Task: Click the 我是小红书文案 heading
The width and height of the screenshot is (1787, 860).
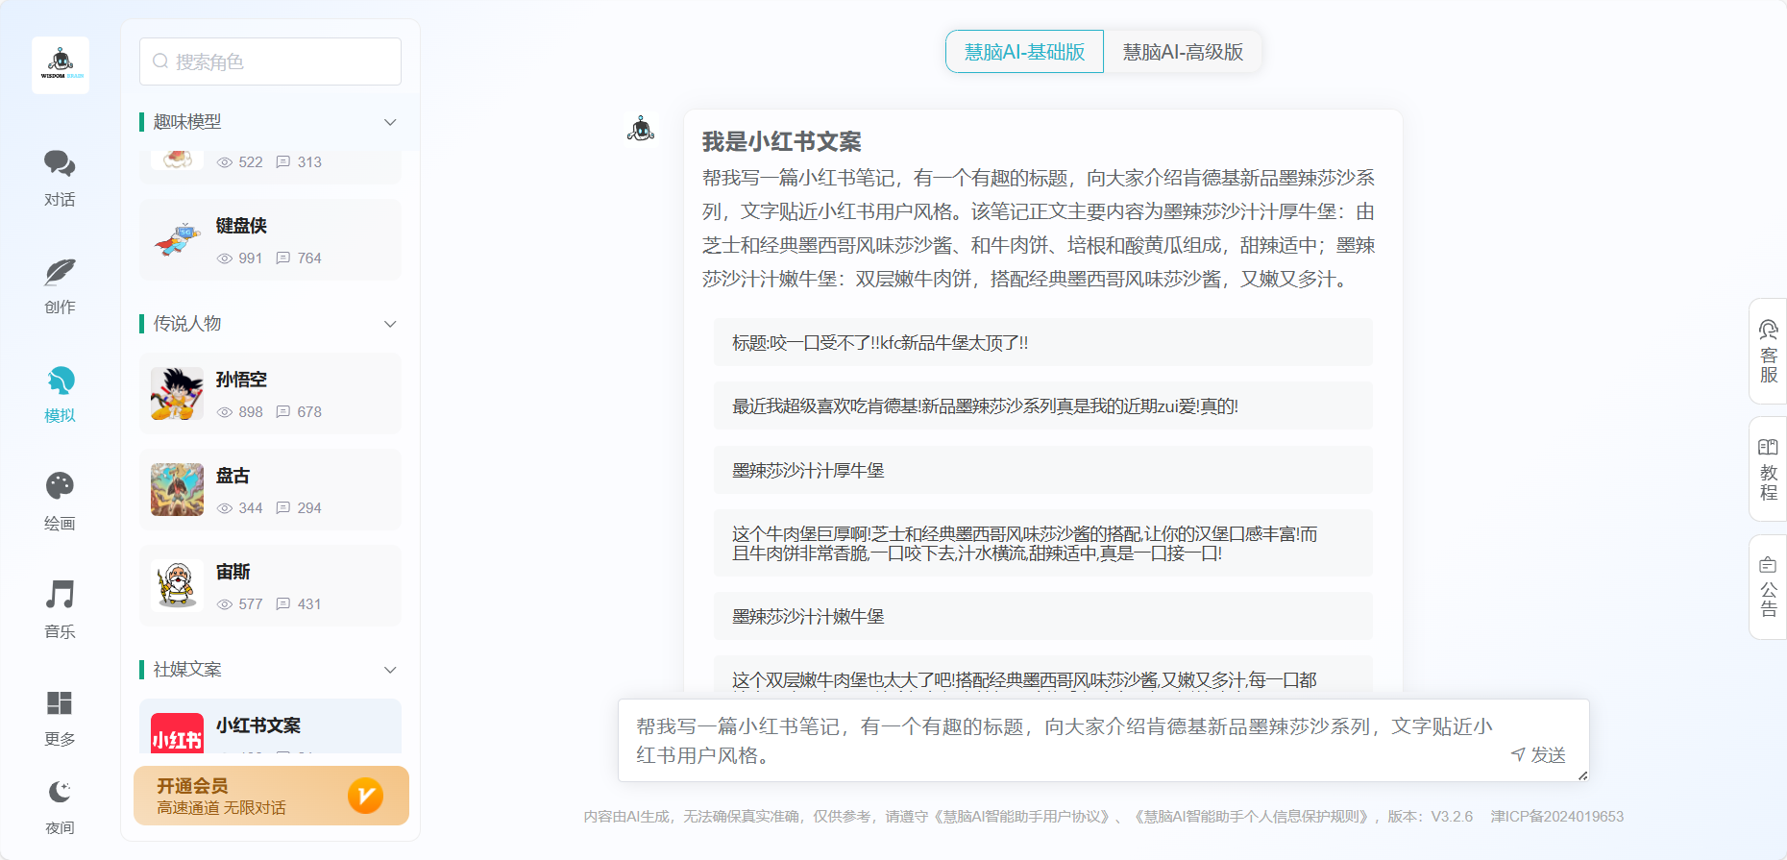Action: [x=782, y=142]
